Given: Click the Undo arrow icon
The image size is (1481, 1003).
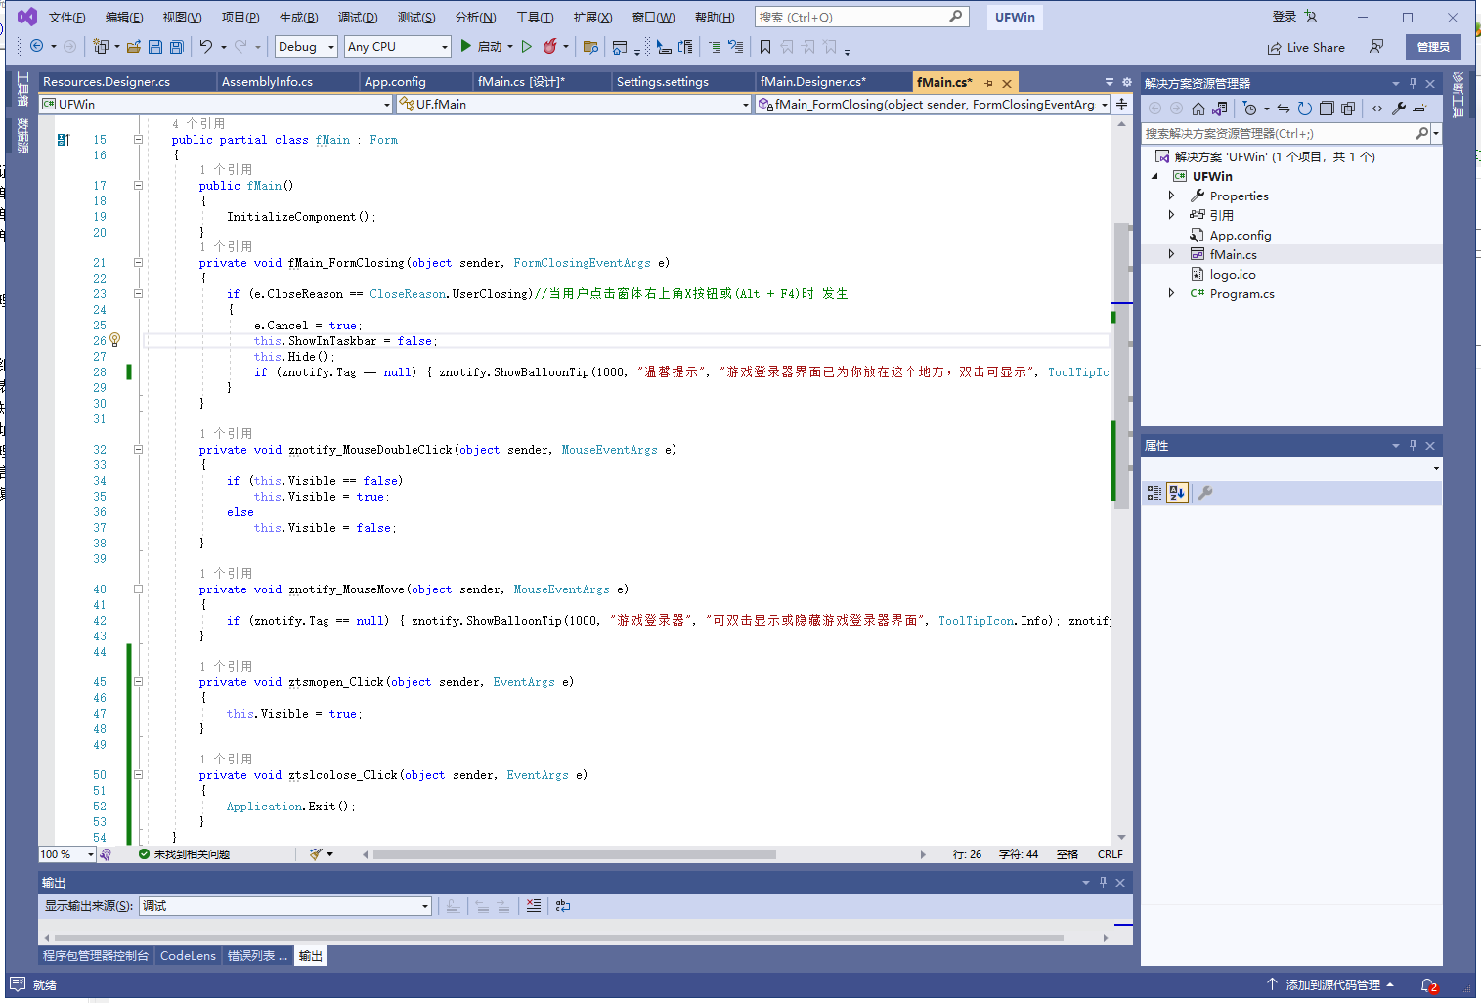Looking at the screenshot, I should [206, 46].
